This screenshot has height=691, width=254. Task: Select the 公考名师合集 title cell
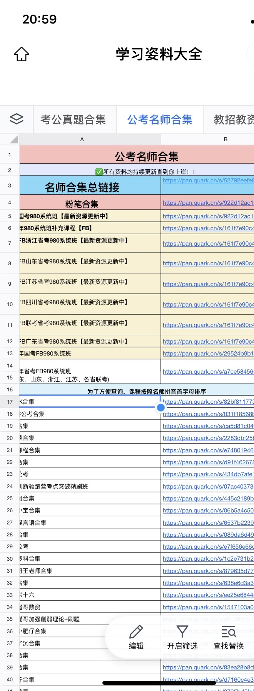[x=137, y=155]
